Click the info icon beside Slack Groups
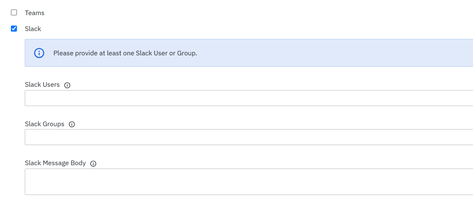Screen dimensions: 473x205 72,125
